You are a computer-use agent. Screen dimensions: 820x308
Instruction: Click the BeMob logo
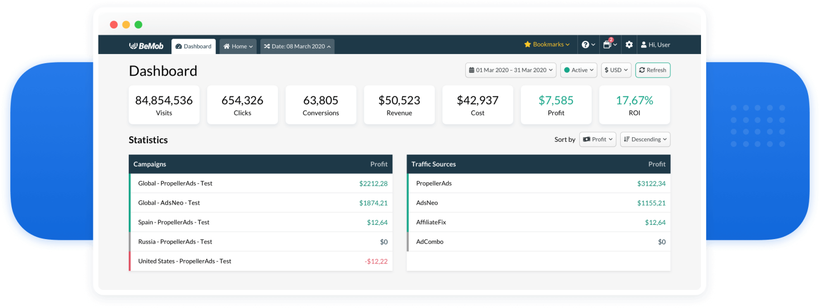pyautogui.click(x=146, y=46)
